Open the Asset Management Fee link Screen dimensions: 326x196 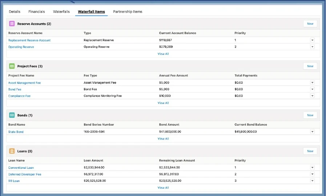click(x=25, y=83)
